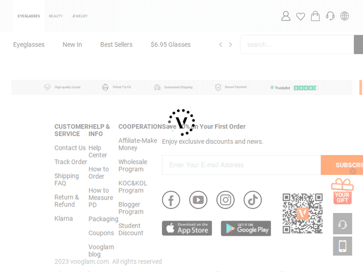Open the wishlist heart icon
Viewport: 363px width, 272px height.
click(x=301, y=16)
